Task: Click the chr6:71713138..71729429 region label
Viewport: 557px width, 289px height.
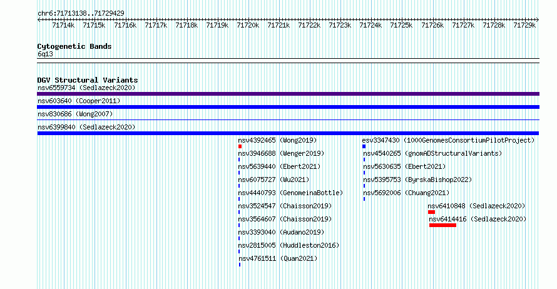Action: point(81,13)
